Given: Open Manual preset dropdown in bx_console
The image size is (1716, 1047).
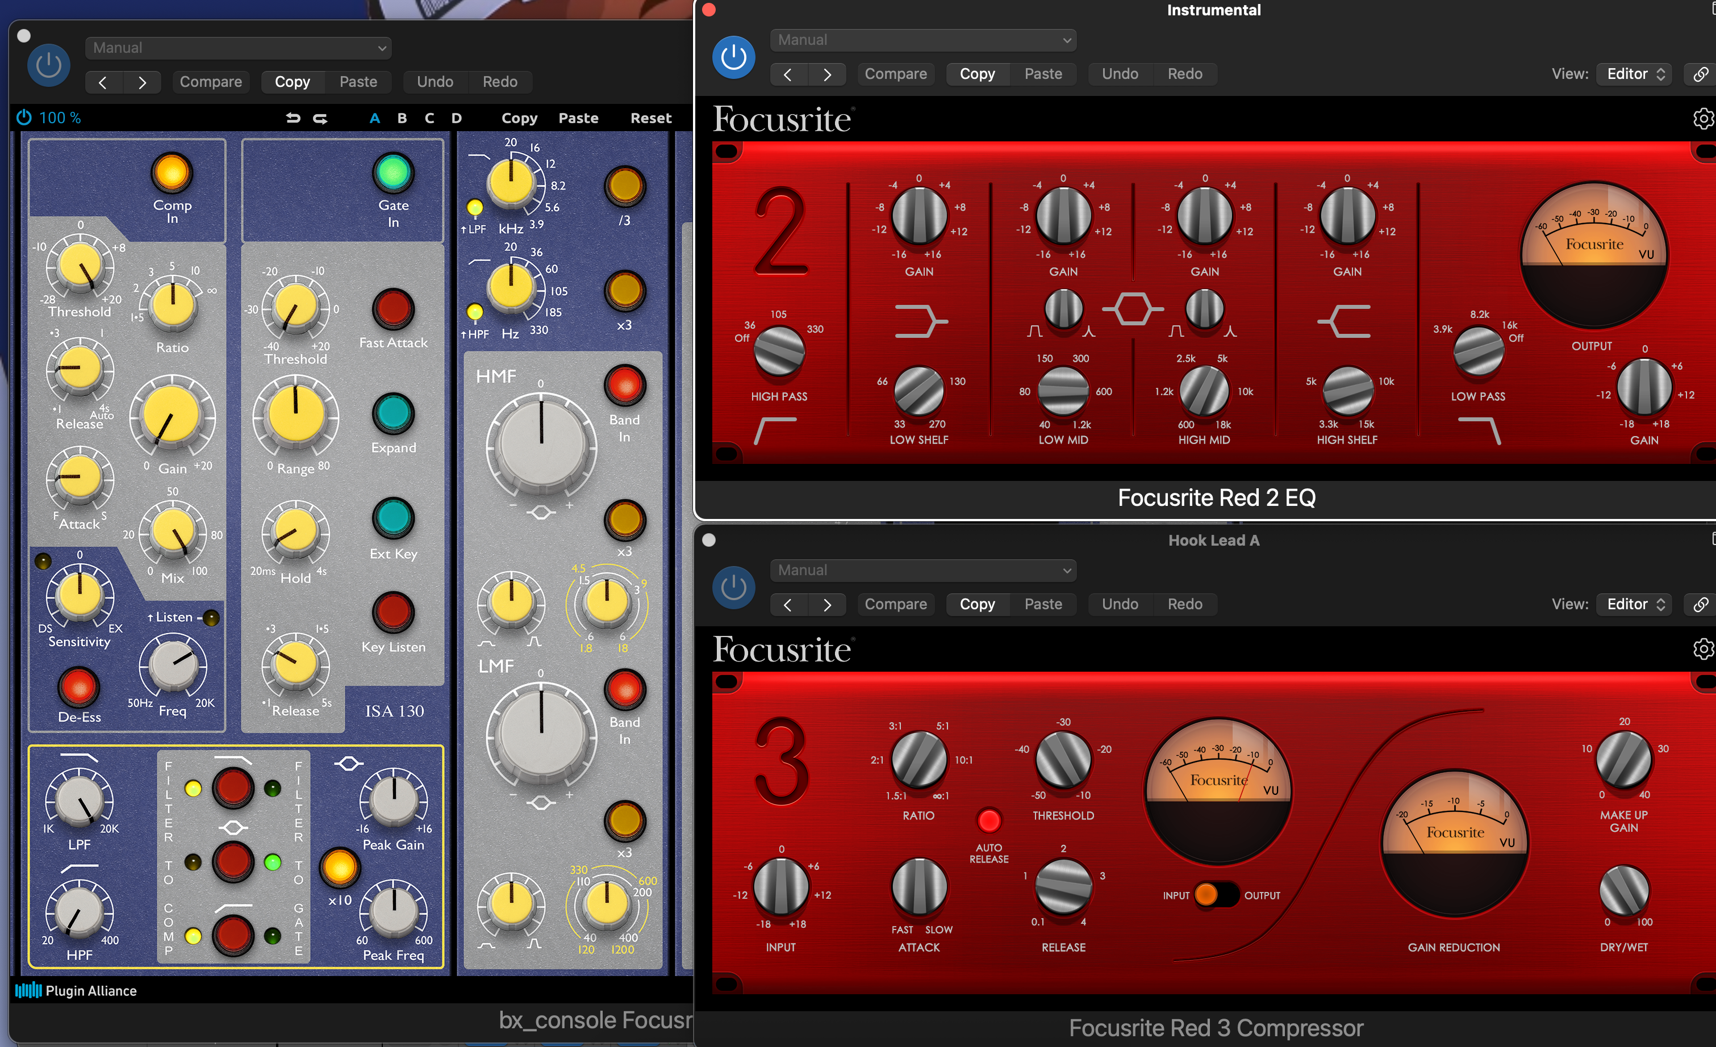Looking at the screenshot, I should tap(238, 48).
